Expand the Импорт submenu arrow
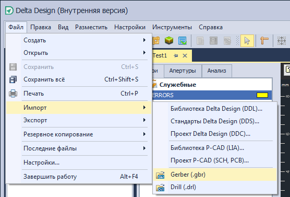Screen dimensions: 290x197 point(144,108)
